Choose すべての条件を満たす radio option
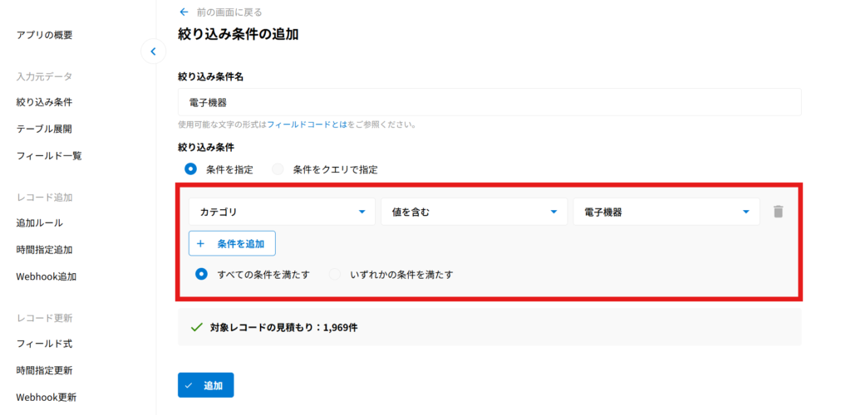 (201, 274)
